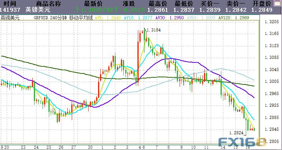Viewport: 282px width, 150px height.
Task: Click 英镑美元 in the quote row
Action: pyautogui.click(x=38, y=10)
